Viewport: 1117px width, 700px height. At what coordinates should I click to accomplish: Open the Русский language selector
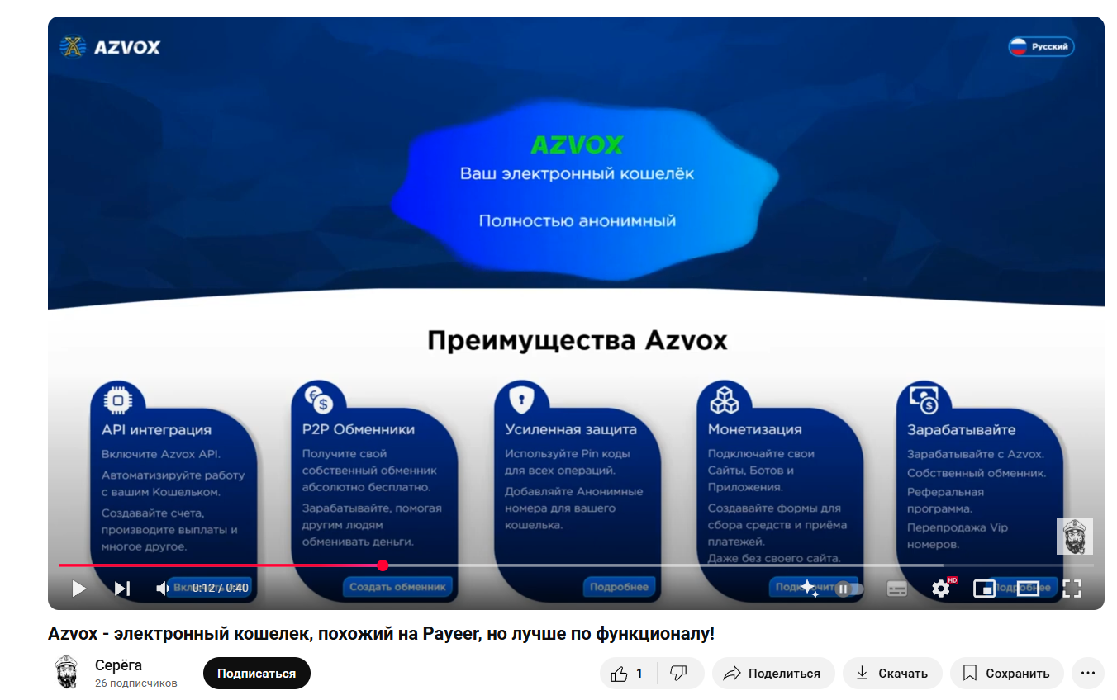1041,47
